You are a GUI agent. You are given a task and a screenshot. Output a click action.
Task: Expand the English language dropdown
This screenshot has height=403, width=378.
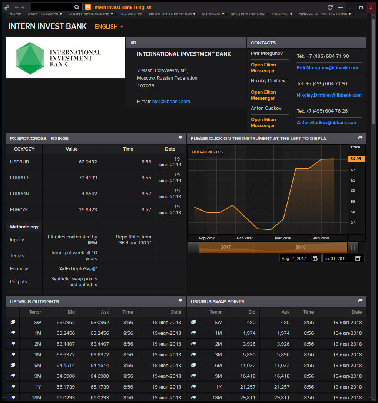(109, 27)
